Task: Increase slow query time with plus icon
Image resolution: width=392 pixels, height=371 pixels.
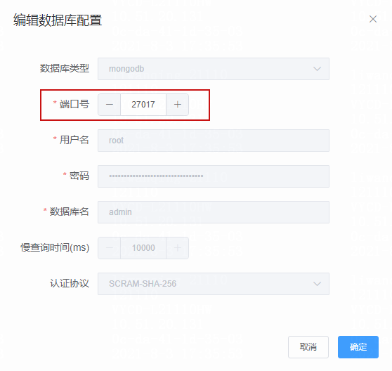Action: (178, 248)
